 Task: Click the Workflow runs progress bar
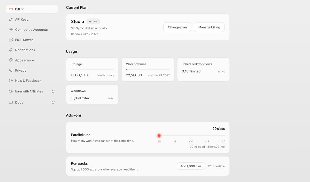coord(148,69)
